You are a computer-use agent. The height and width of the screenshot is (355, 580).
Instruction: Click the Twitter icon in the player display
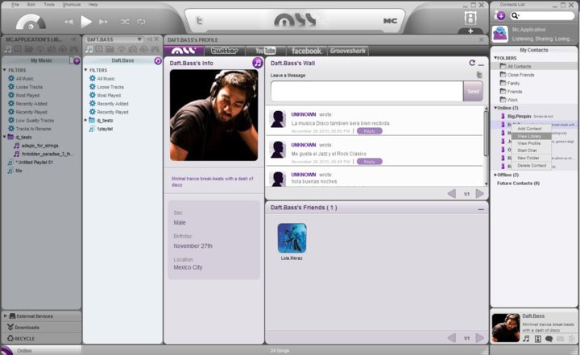[200, 21]
